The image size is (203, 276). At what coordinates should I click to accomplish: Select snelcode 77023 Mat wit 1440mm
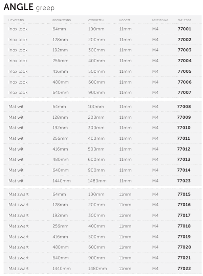(x=184, y=180)
